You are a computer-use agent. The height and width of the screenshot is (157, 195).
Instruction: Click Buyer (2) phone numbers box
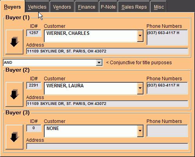coord(167,88)
